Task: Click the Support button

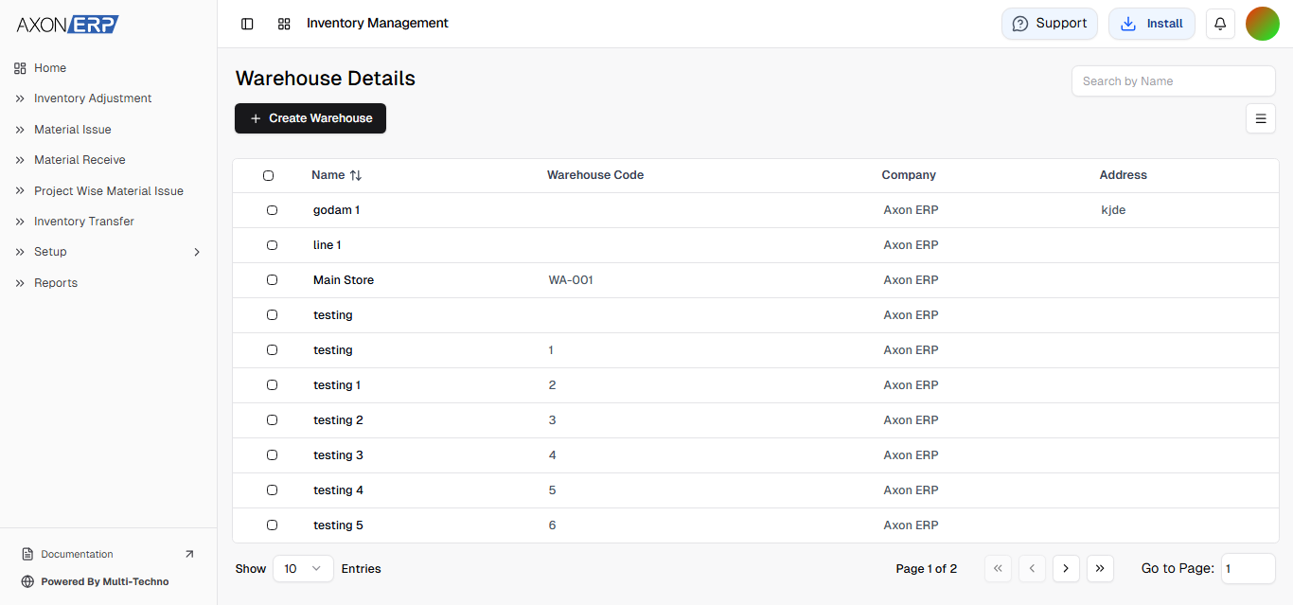Action: tap(1050, 24)
